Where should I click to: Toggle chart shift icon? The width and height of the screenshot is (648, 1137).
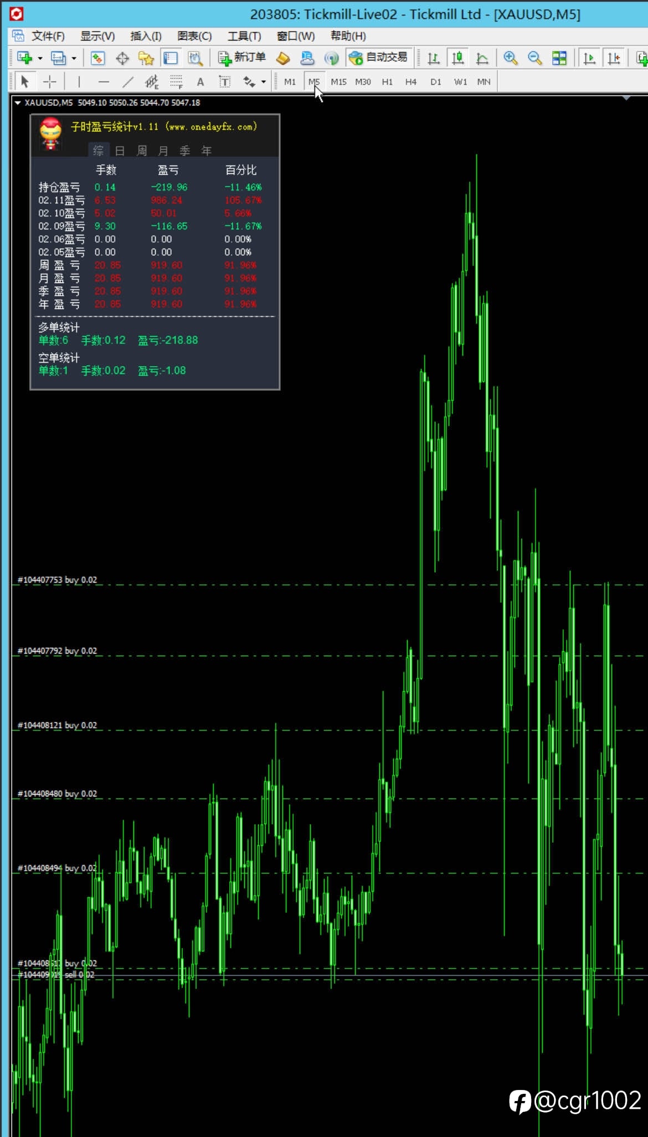click(614, 58)
